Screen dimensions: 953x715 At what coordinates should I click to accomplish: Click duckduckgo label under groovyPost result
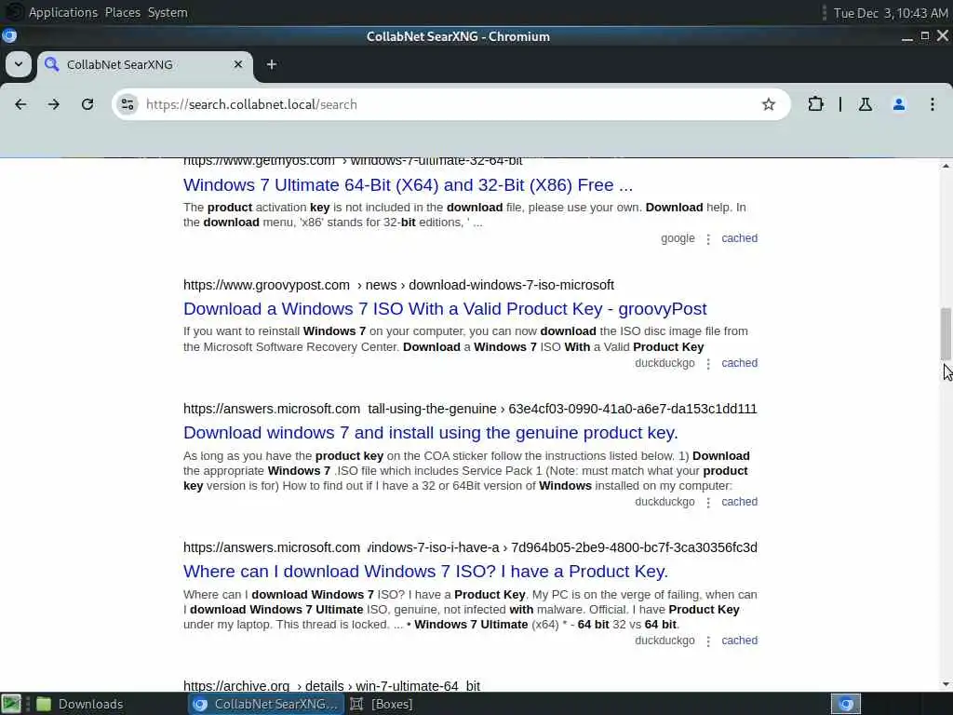(x=664, y=363)
